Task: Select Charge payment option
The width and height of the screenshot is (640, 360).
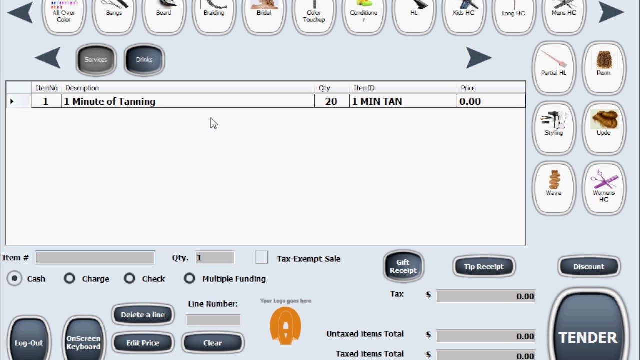Action: click(x=69, y=278)
